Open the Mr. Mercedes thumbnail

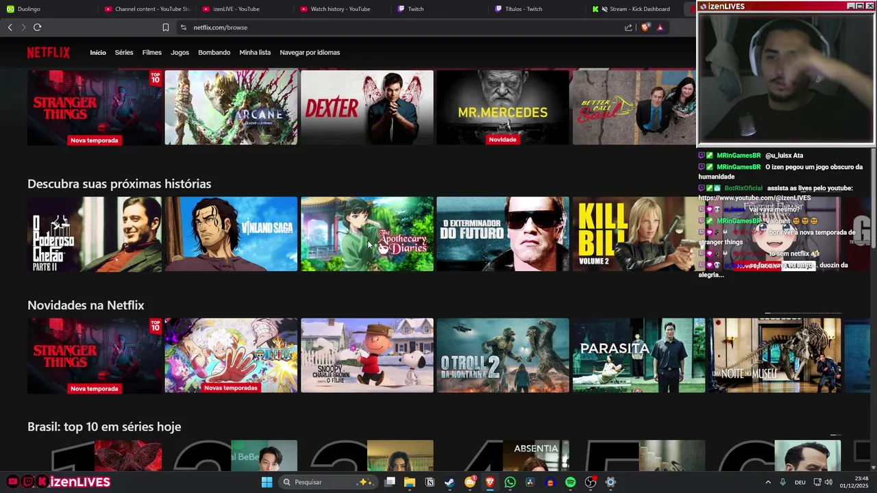pos(503,108)
